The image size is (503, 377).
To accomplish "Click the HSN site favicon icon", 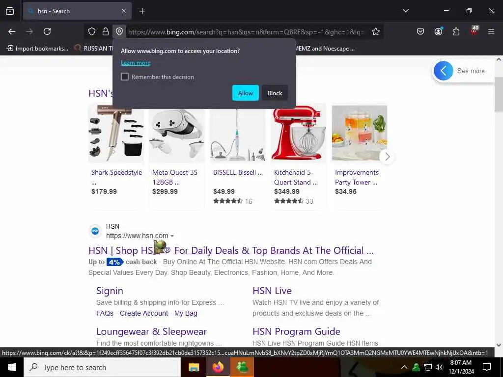I will click(x=95, y=231).
